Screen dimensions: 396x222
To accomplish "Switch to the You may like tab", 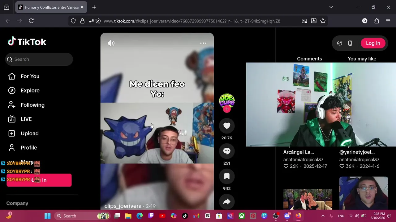I will click(362, 59).
